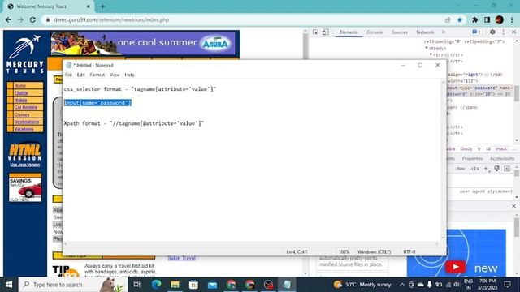520x292 pixels.
Task: Click the YouTube play button thumbnail
Action: pyautogui.click(x=455, y=267)
